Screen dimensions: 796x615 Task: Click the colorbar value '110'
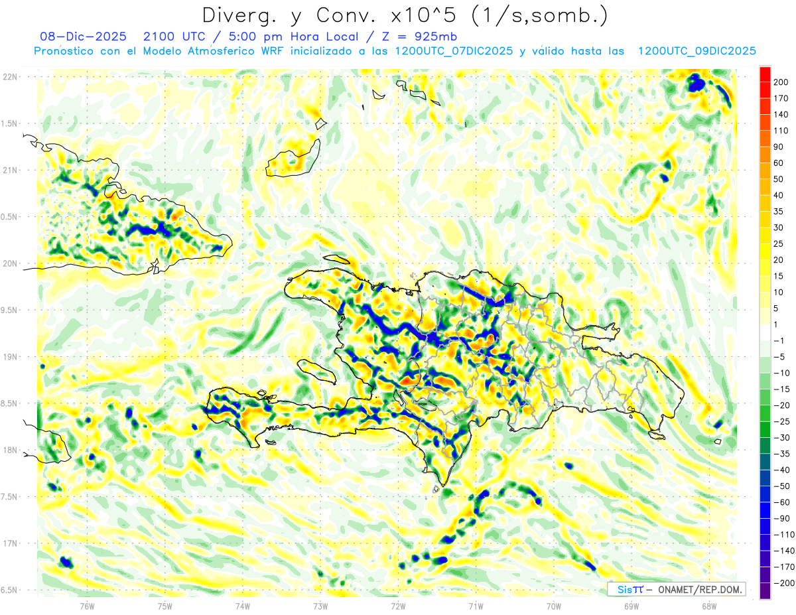(781, 131)
